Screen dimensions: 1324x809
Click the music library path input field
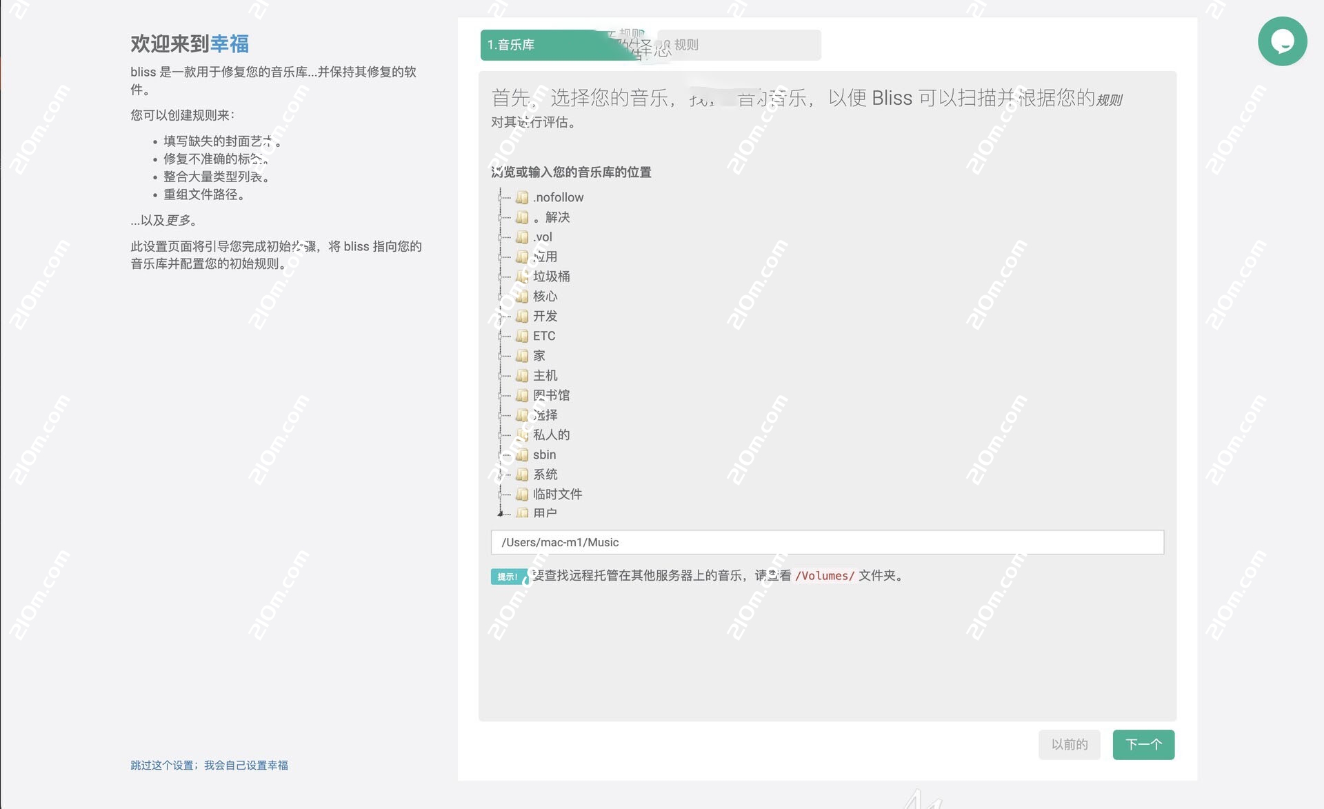pyautogui.click(x=827, y=542)
